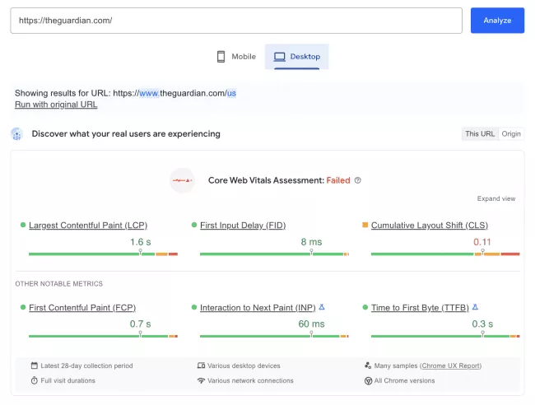Open the Run with original URL link
This screenshot has width=535, height=405.
click(56, 105)
